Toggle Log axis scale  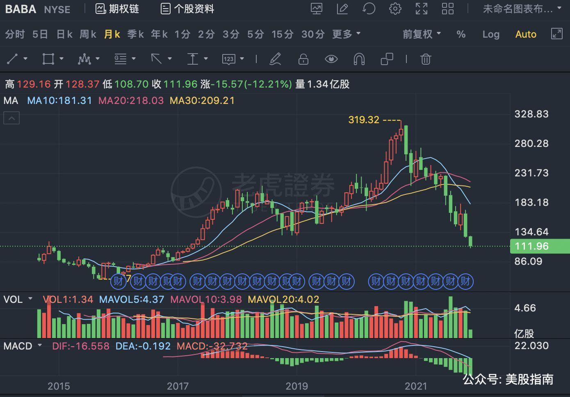(491, 34)
